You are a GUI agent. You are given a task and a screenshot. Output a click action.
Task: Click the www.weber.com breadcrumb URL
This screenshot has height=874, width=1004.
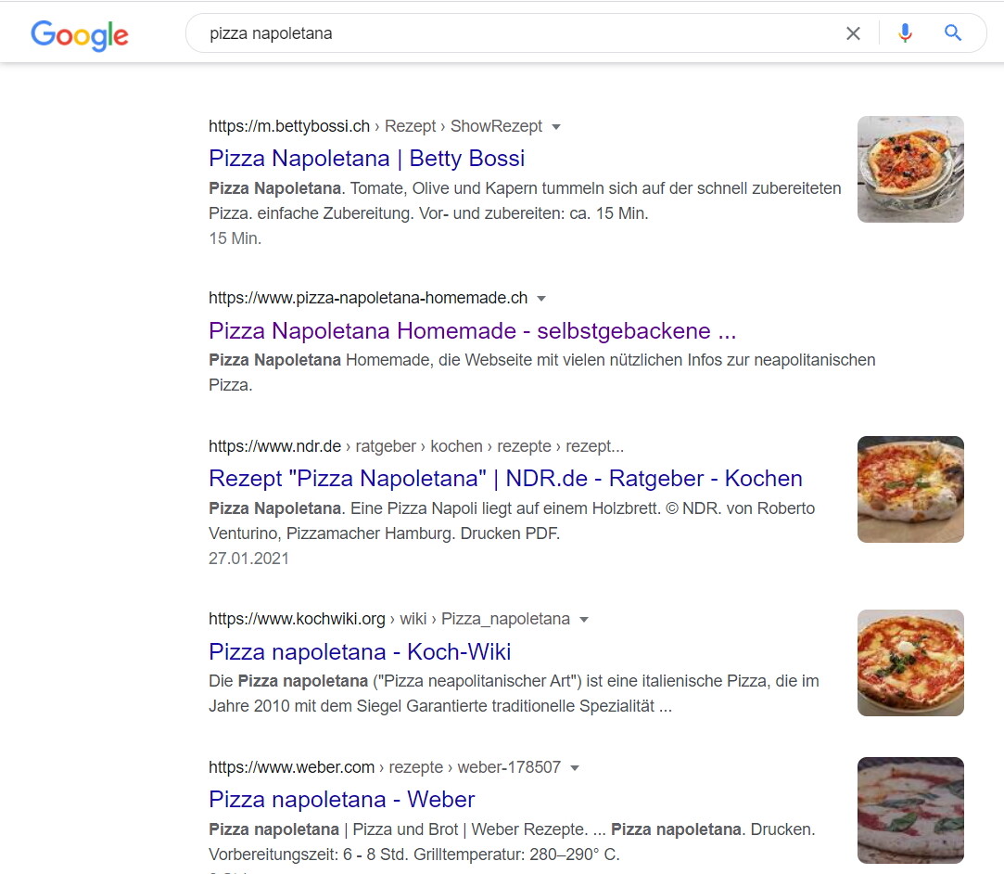pos(385,767)
